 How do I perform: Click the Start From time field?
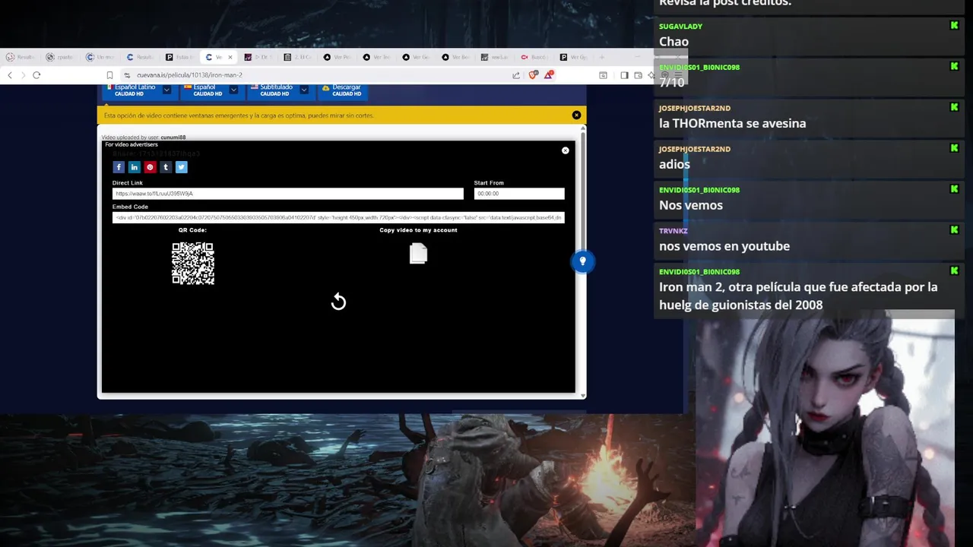(x=519, y=194)
